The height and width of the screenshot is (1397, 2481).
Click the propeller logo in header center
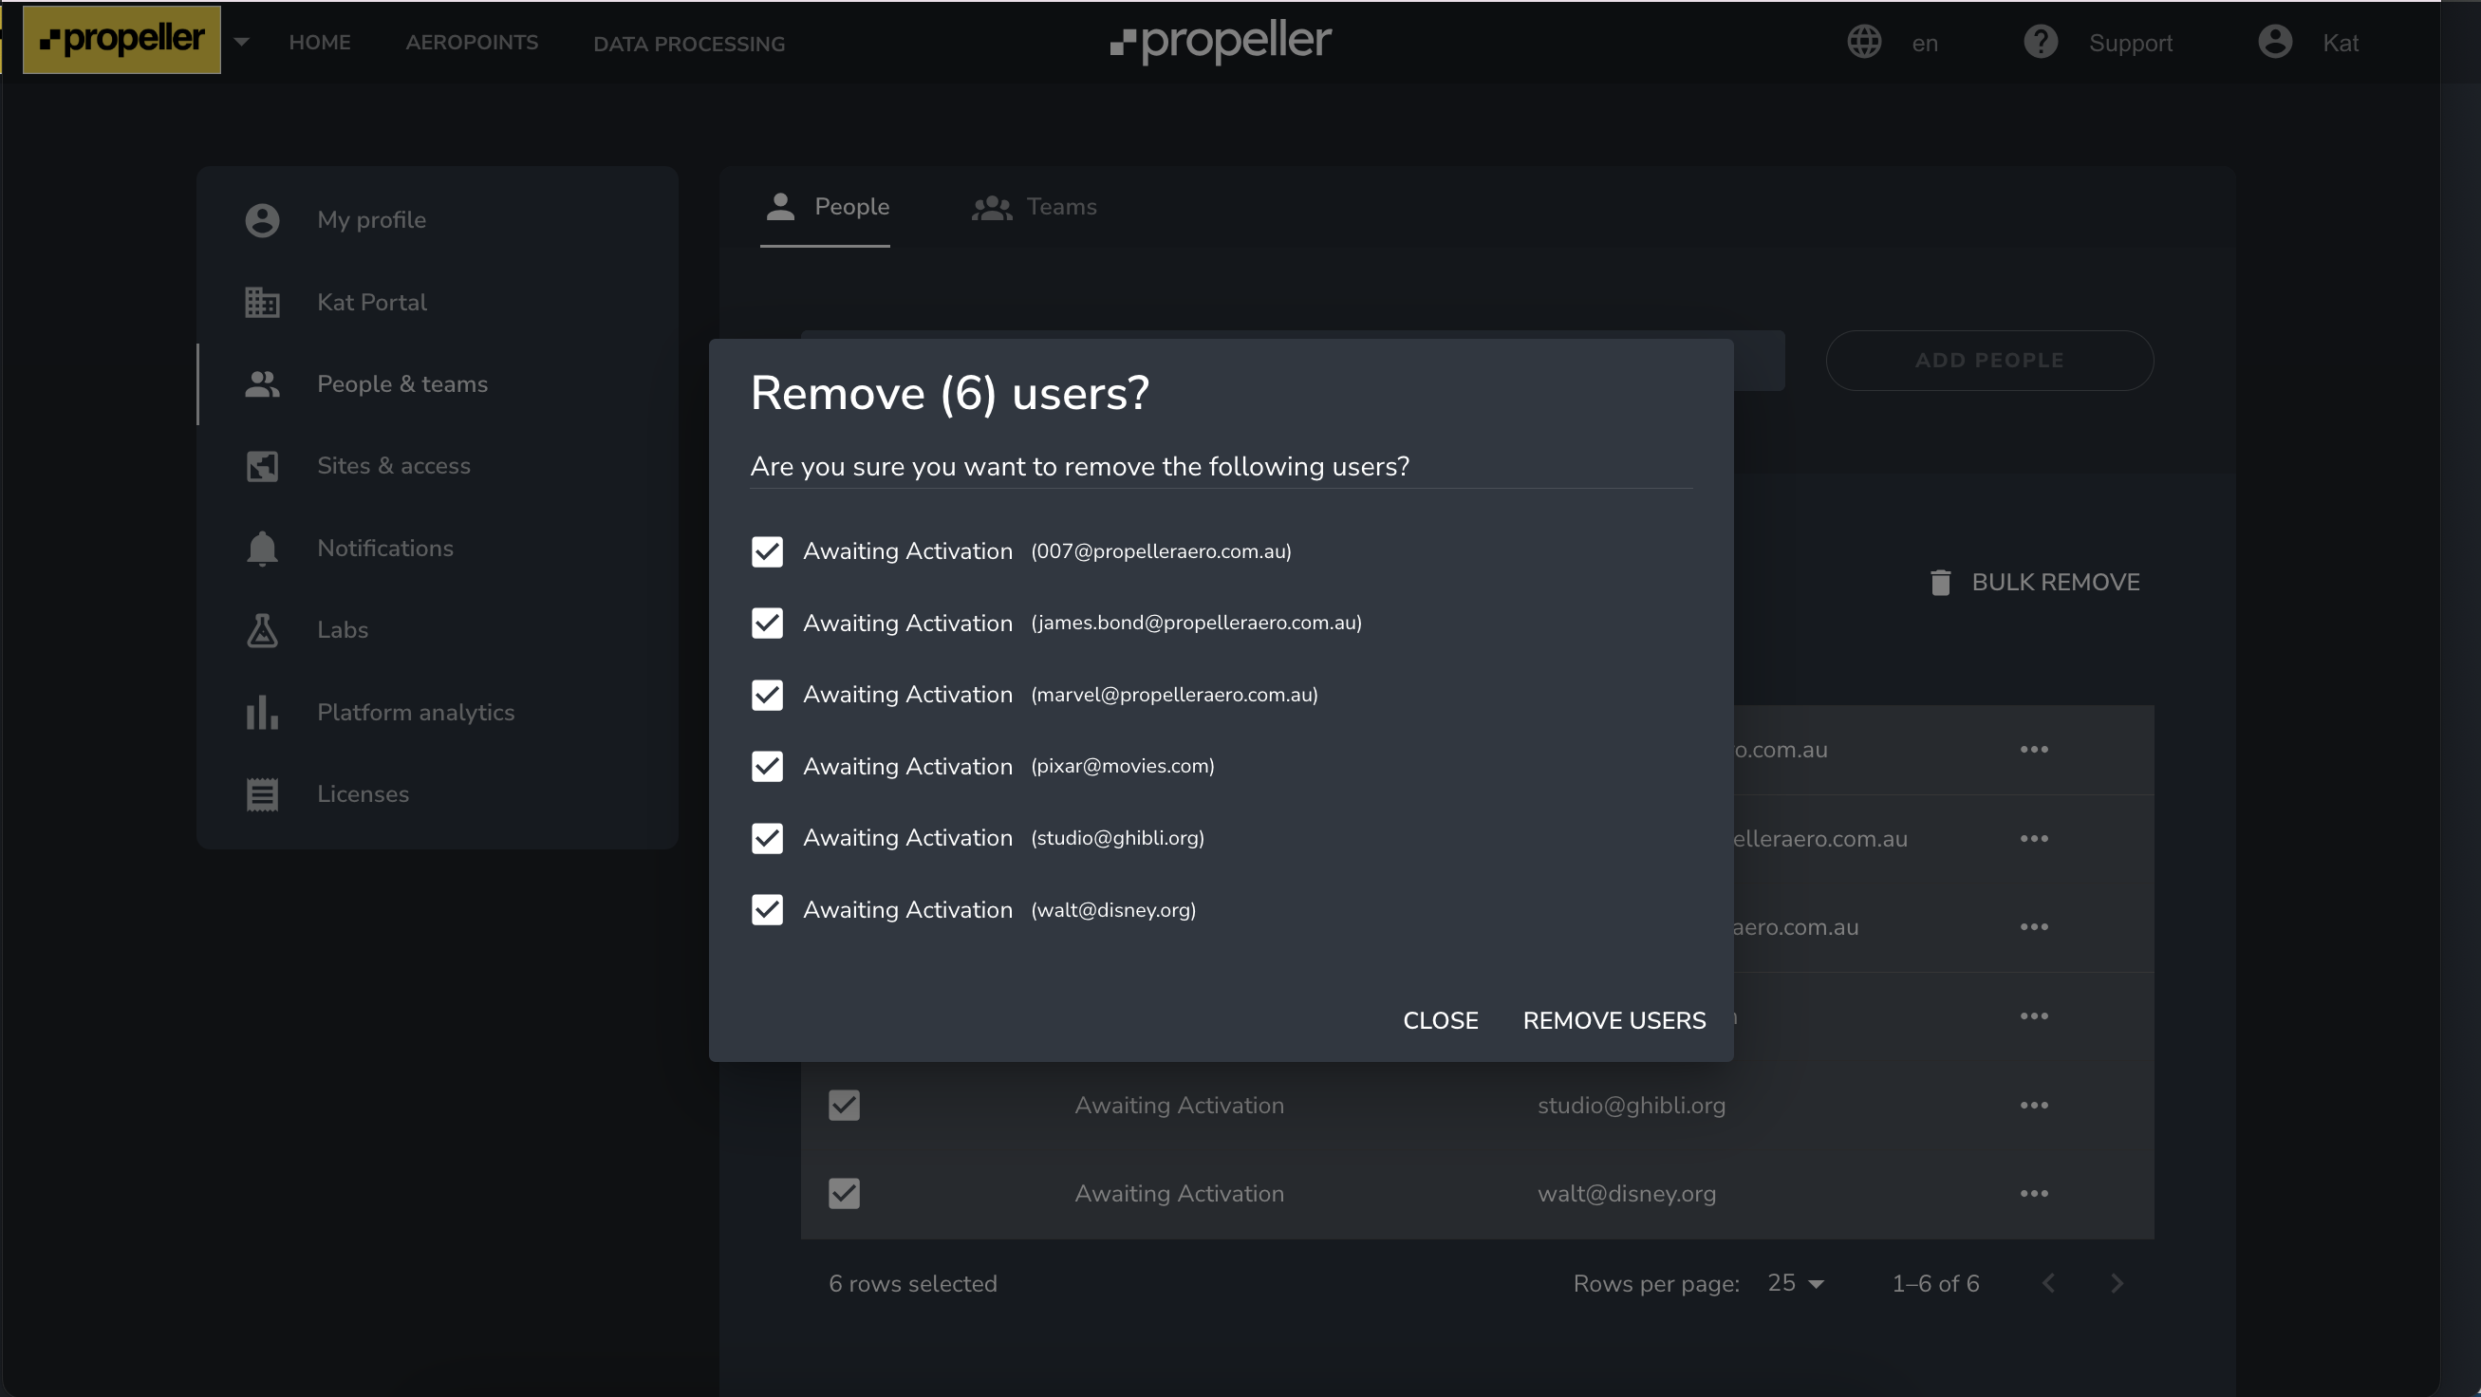point(1221,42)
